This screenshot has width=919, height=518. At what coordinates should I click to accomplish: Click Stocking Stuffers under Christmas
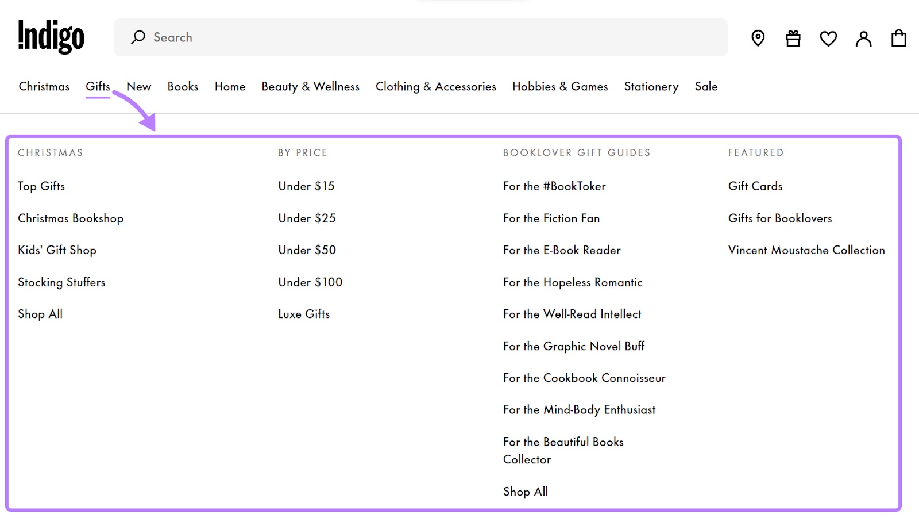click(x=61, y=282)
